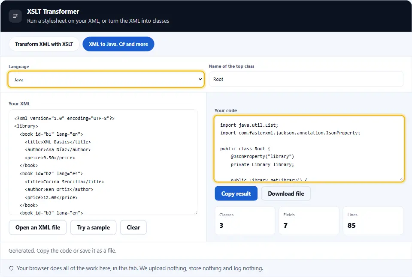Switch to Transform XML with XSLT tab

point(44,44)
